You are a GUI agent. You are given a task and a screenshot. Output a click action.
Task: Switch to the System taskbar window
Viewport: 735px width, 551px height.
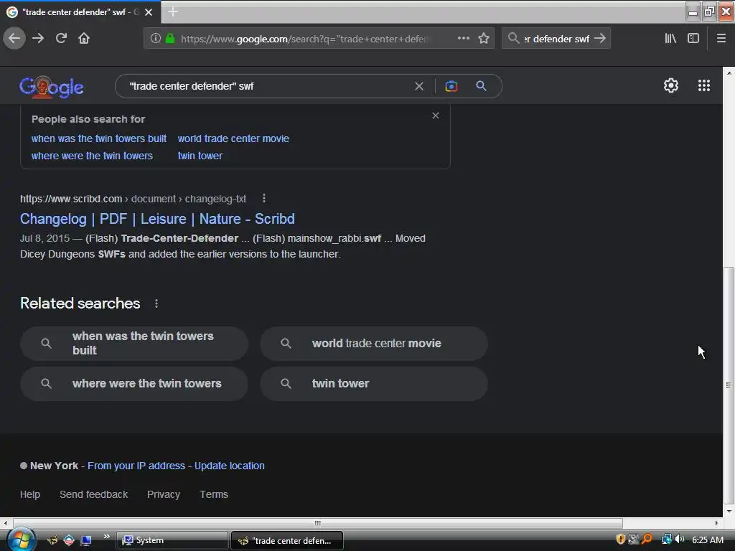click(172, 540)
